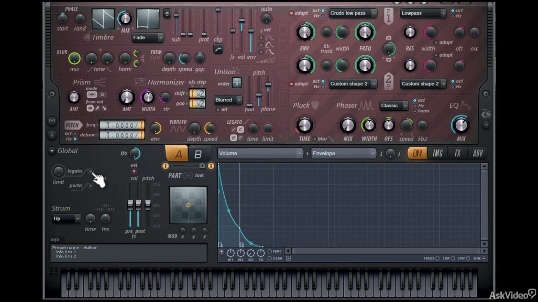Open the Crude low pass filter dropdown

click(x=353, y=13)
